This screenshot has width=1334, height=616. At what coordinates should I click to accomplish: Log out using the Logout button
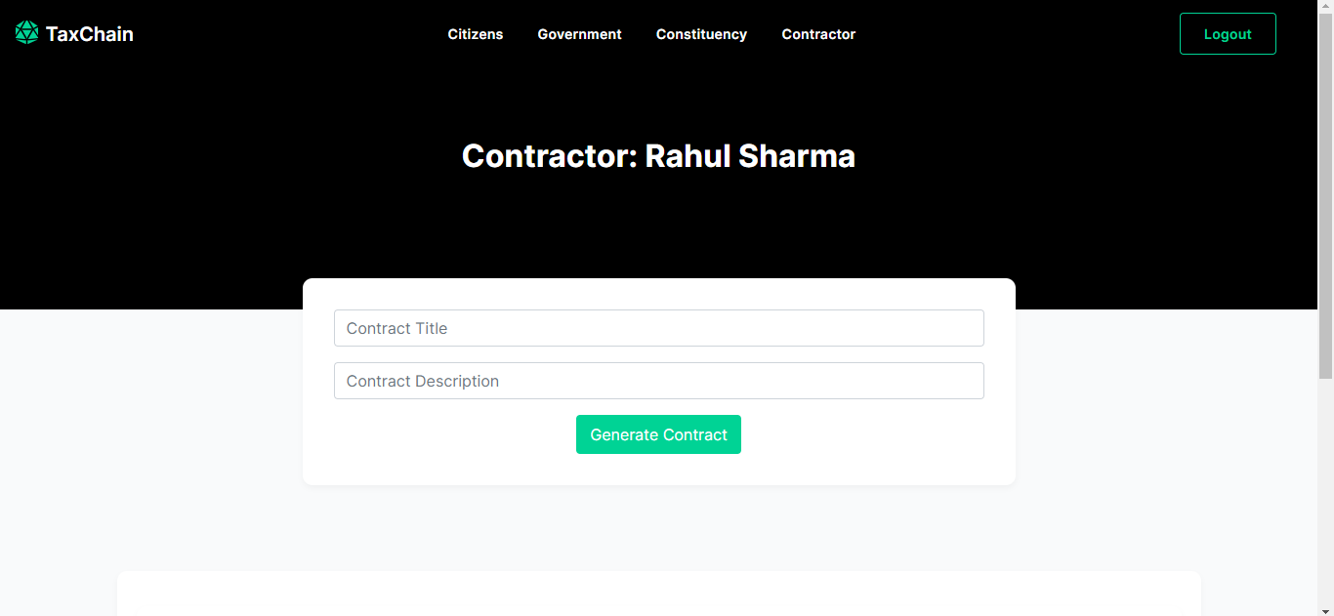[1228, 34]
